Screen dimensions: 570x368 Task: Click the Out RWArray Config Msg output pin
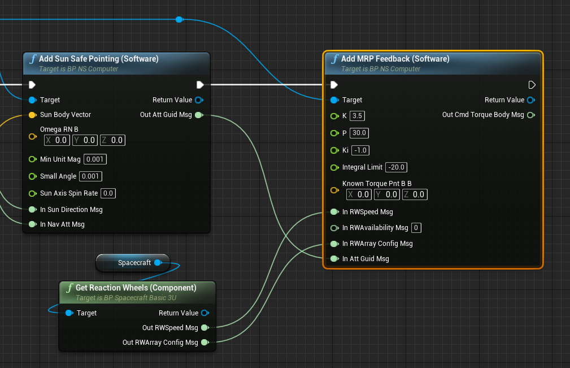pos(204,342)
